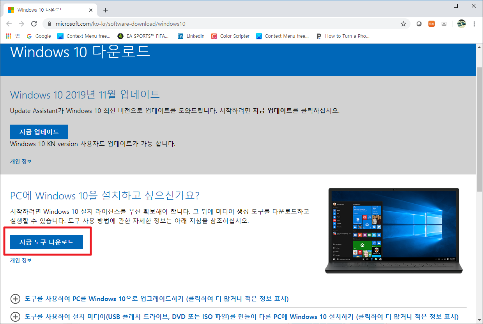The image size is (483, 324).
Task: Open 개인 정보 link under update section
Action: (x=21, y=161)
